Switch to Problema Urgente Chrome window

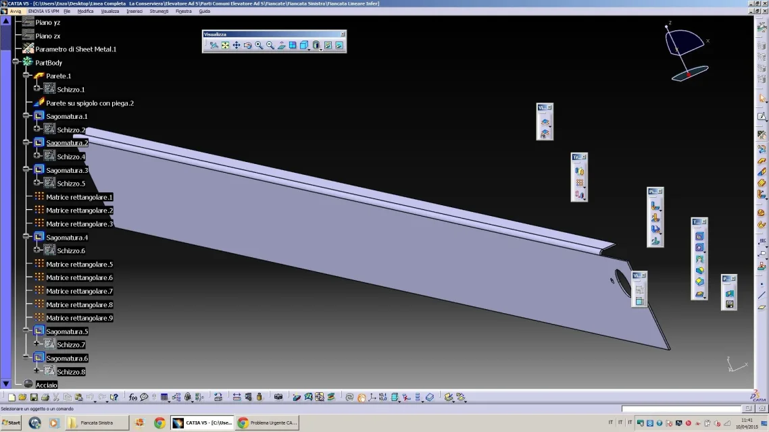pyautogui.click(x=268, y=423)
